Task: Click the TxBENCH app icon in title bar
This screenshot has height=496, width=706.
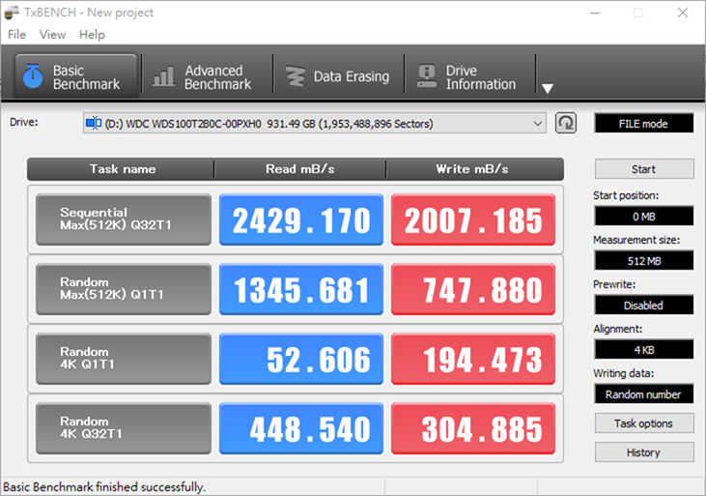Action: 12,13
